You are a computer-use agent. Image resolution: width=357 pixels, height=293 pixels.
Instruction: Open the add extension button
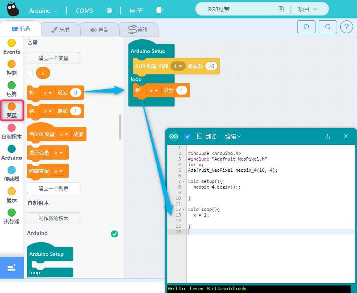(x=12, y=267)
